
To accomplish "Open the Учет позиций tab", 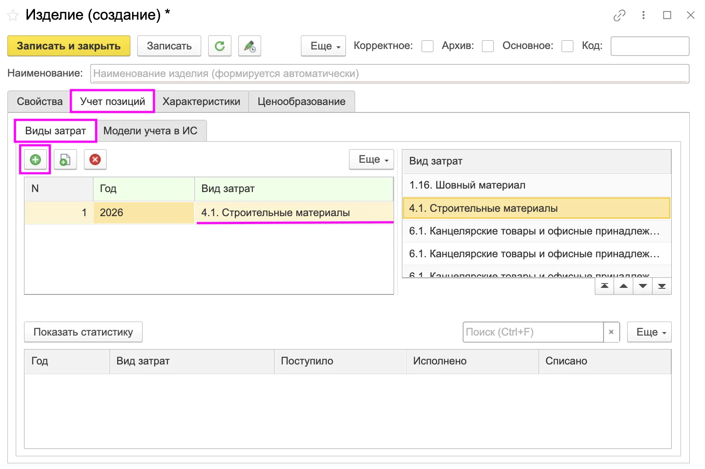I will coord(112,101).
